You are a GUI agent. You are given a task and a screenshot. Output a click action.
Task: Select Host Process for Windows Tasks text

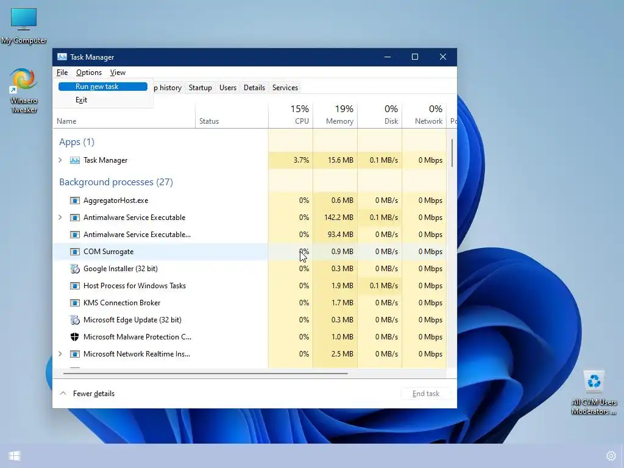(135, 286)
